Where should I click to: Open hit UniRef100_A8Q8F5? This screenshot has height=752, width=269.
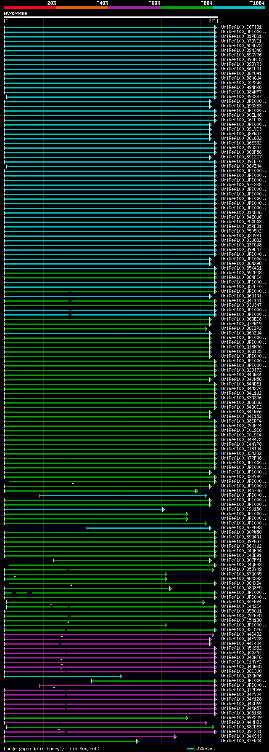coord(241,588)
